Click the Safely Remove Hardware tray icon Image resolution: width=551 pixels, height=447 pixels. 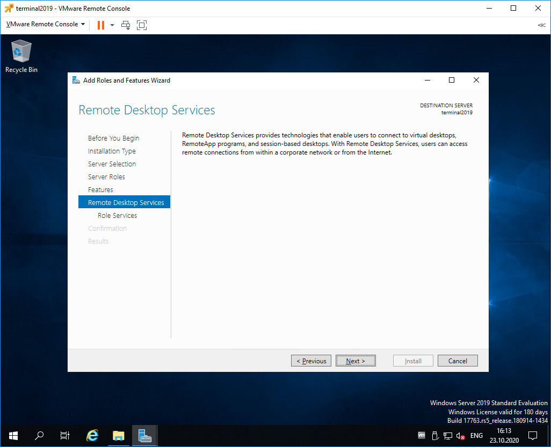[434, 435]
